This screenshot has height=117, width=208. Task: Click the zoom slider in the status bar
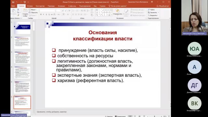click(x=155, y=116)
